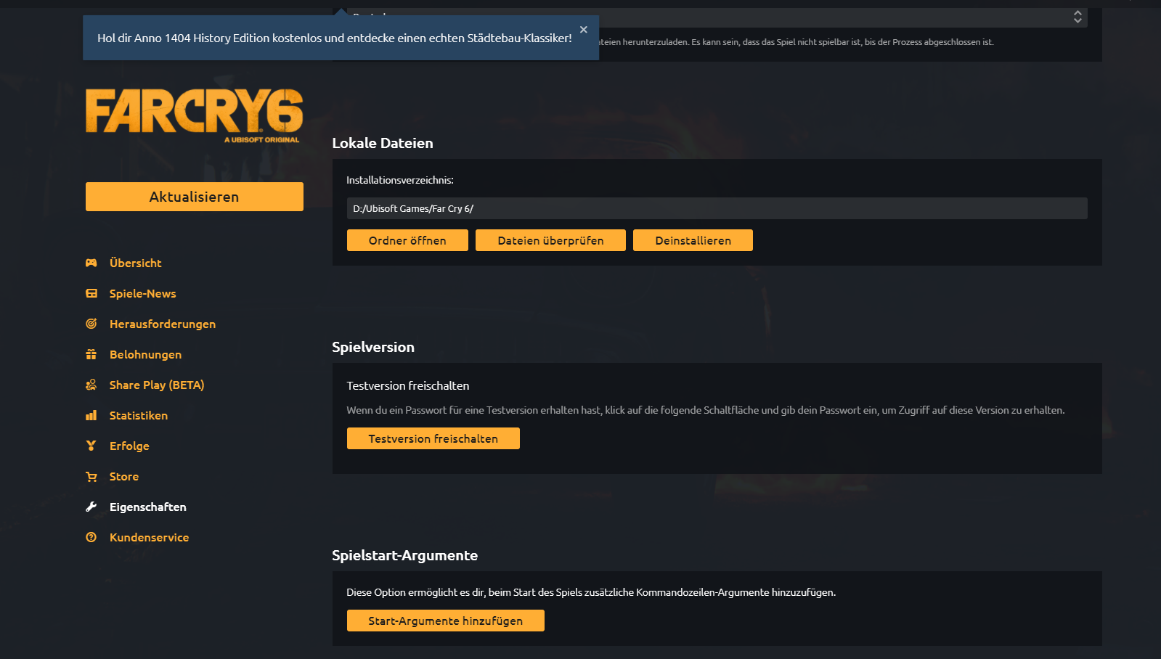Image resolution: width=1161 pixels, height=659 pixels.
Task: Click Ordner öffnen
Action: pyautogui.click(x=407, y=240)
